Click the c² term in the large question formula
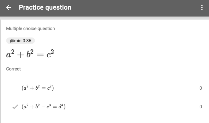 click(50, 54)
